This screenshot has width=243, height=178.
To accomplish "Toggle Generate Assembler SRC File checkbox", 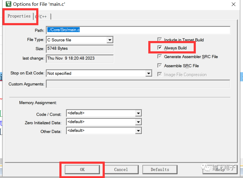I will coord(160,56).
